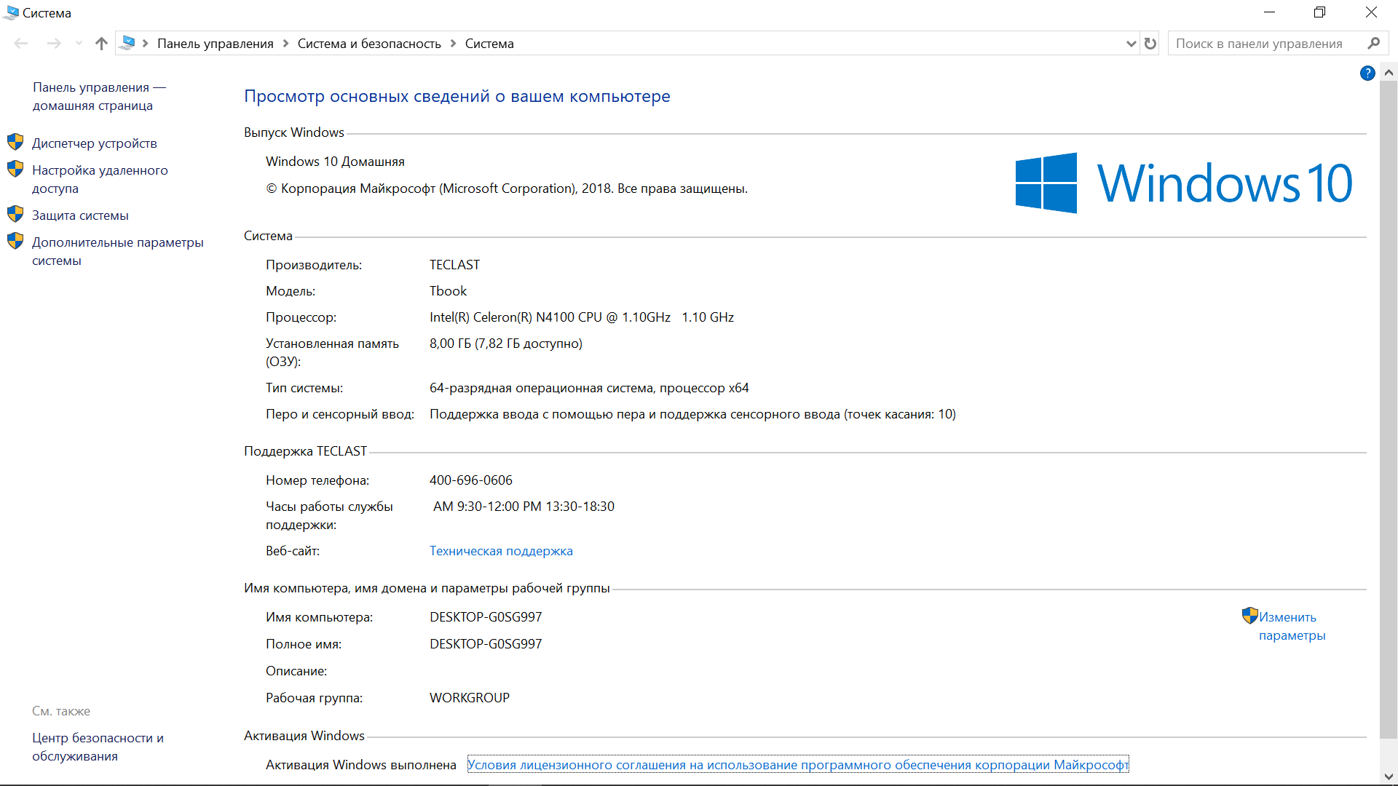Open Панель управления breadcrumb
Viewport: 1398px width, 786px height.
pos(216,44)
